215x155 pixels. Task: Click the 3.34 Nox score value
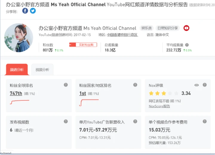[x=186, y=93]
